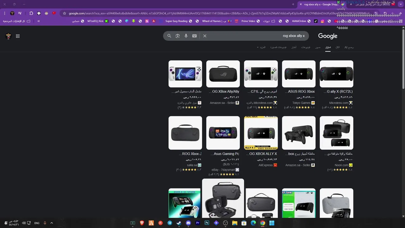
Task: Click the Noon.com store link
Action: pos(344,165)
